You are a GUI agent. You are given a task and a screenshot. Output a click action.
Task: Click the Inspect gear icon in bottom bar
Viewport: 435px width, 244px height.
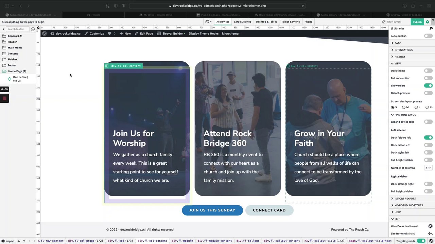pos(3,241)
